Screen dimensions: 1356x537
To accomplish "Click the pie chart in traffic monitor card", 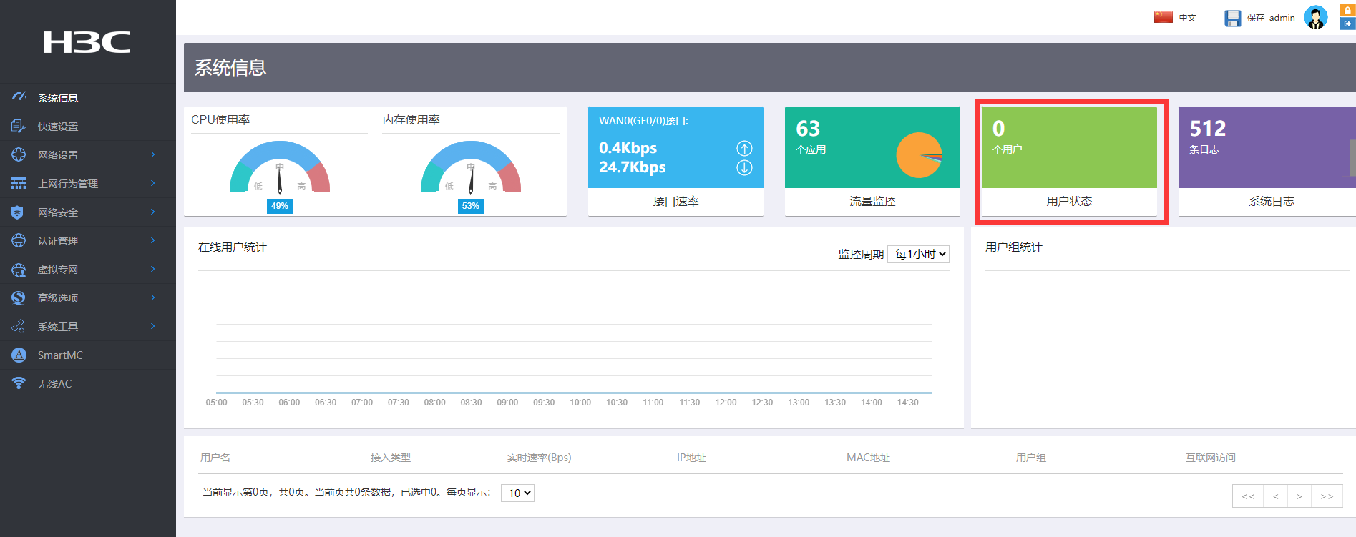I will pos(919,155).
